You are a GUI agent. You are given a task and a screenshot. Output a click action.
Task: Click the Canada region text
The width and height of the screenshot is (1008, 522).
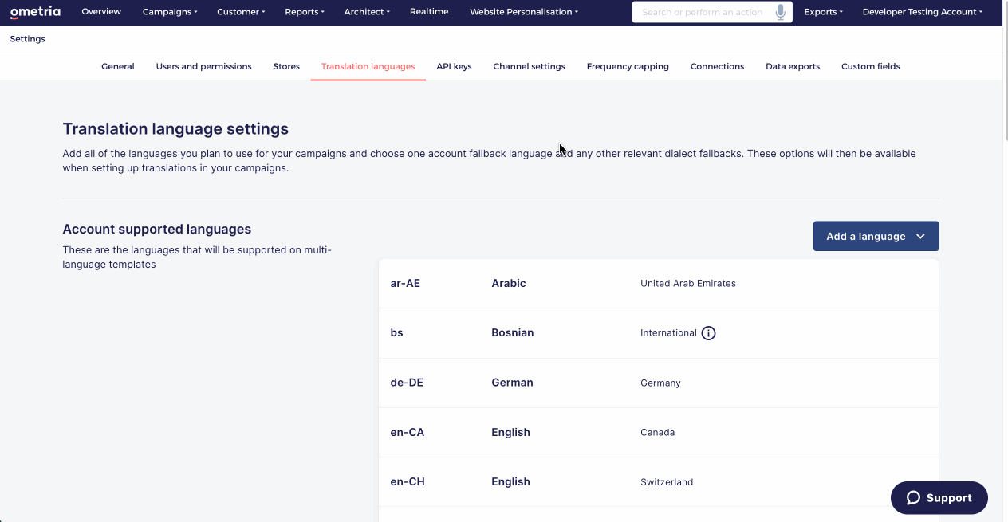click(x=657, y=433)
